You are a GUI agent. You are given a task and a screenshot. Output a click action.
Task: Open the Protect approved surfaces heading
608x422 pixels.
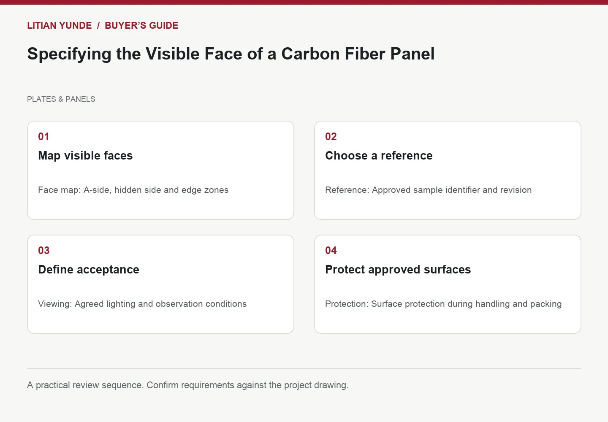pyautogui.click(x=398, y=270)
